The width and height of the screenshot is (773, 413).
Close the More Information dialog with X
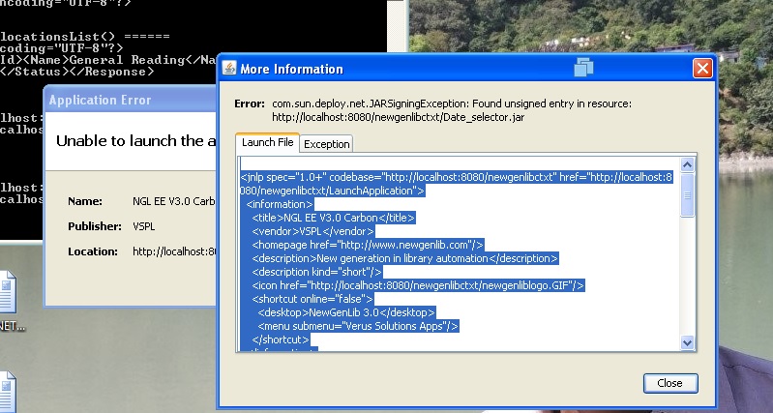click(702, 69)
